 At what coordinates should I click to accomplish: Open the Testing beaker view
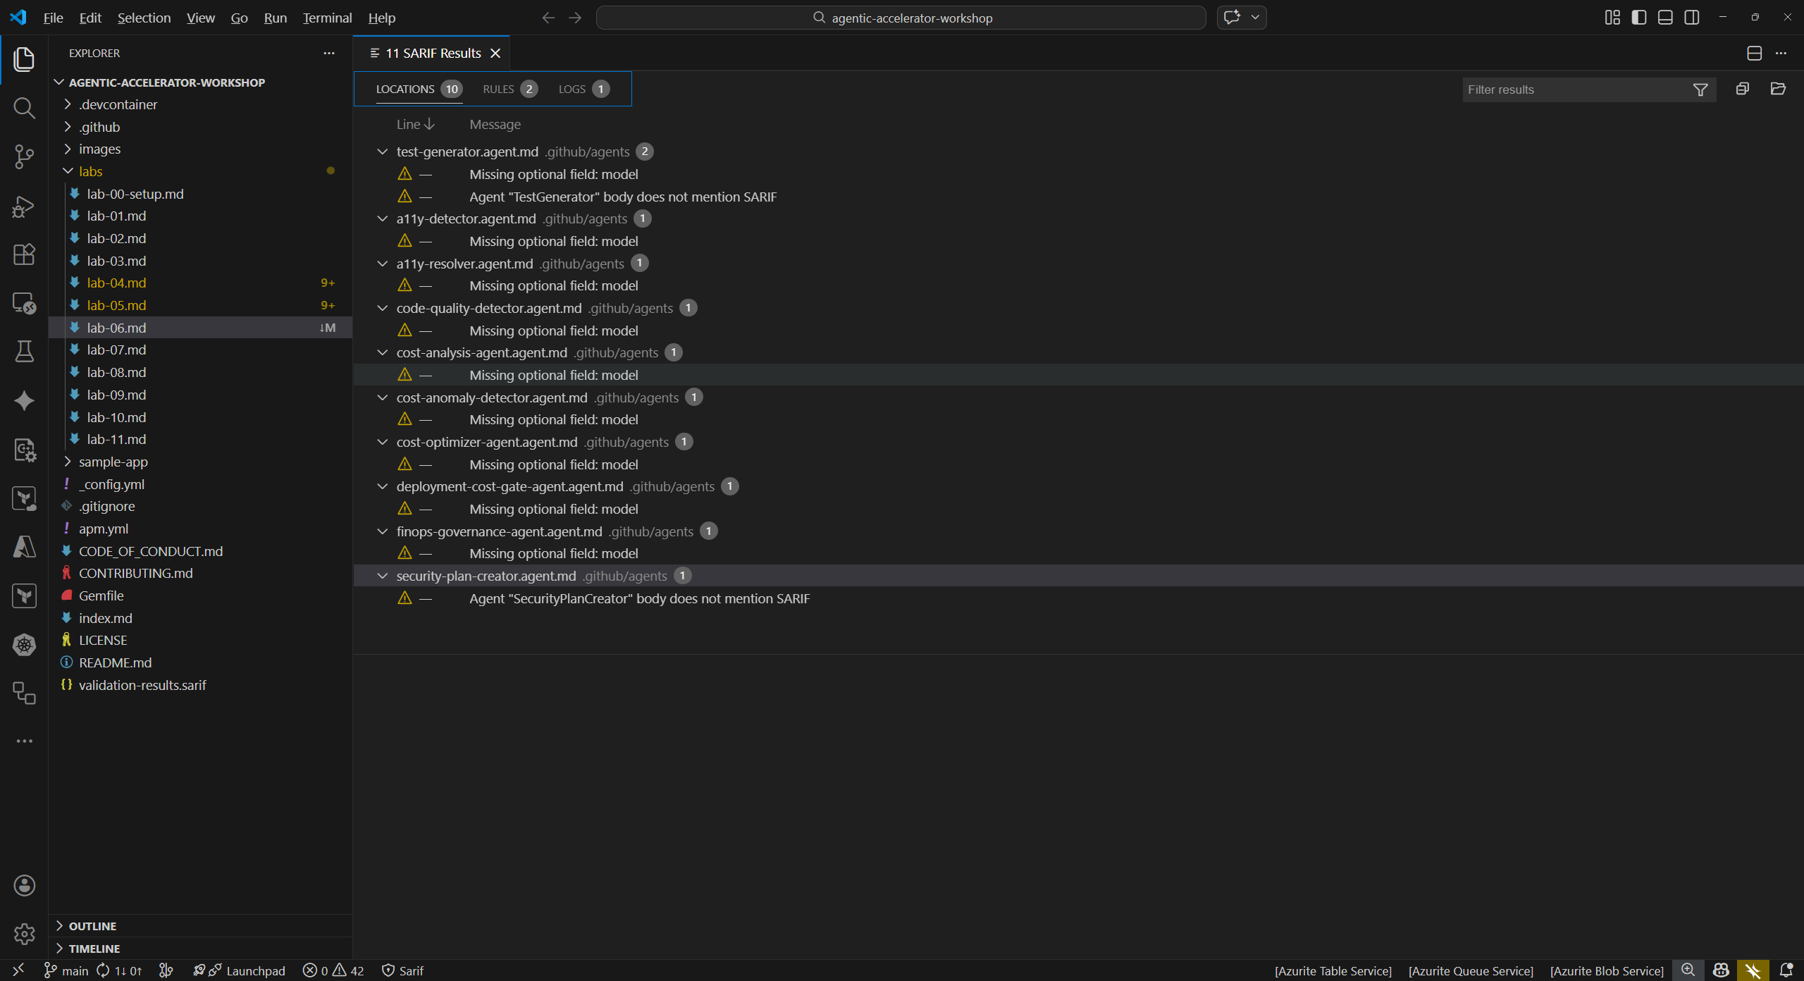click(x=24, y=352)
